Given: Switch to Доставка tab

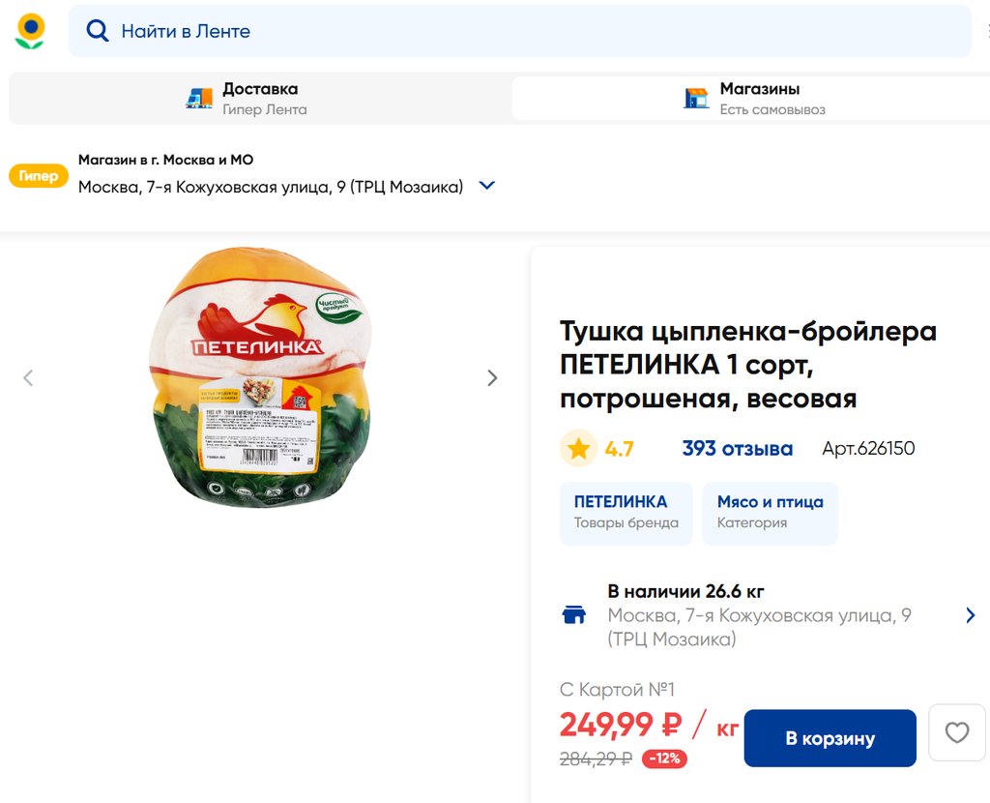Looking at the screenshot, I should [x=259, y=98].
